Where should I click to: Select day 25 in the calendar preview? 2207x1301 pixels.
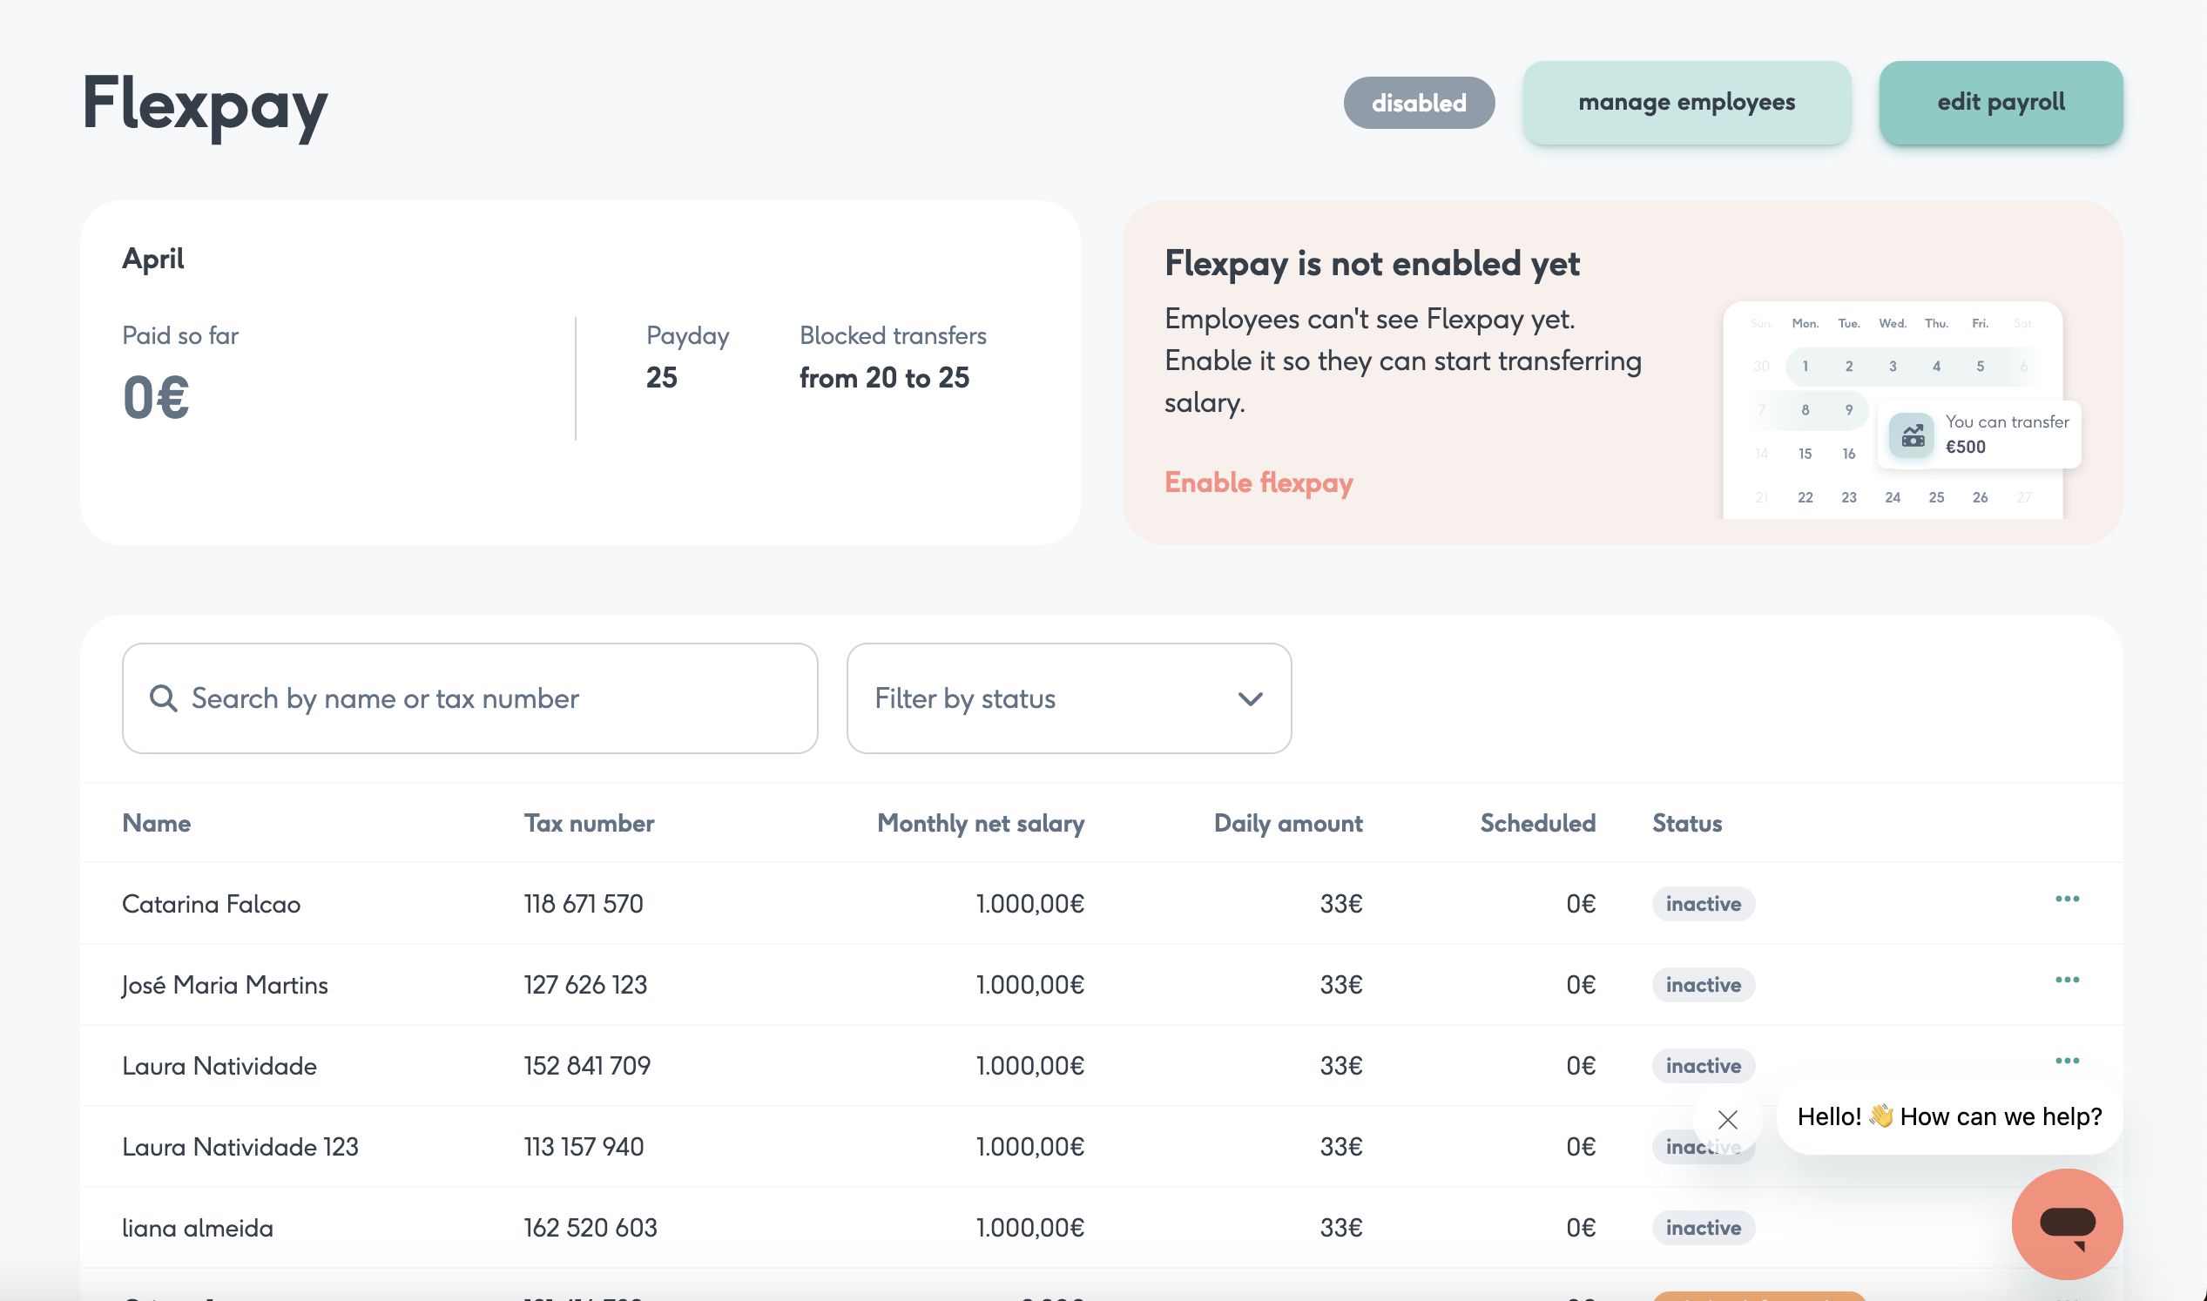click(x=1936, y=497)
